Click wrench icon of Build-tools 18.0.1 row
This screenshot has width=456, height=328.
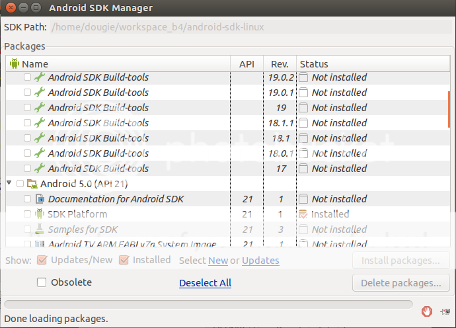pyautogui.click(x=40, y=153)
